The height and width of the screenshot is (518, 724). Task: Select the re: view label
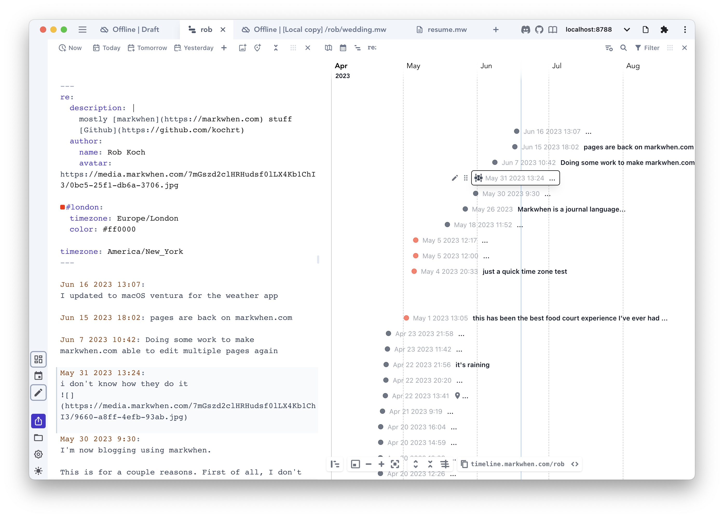point(372,47)
